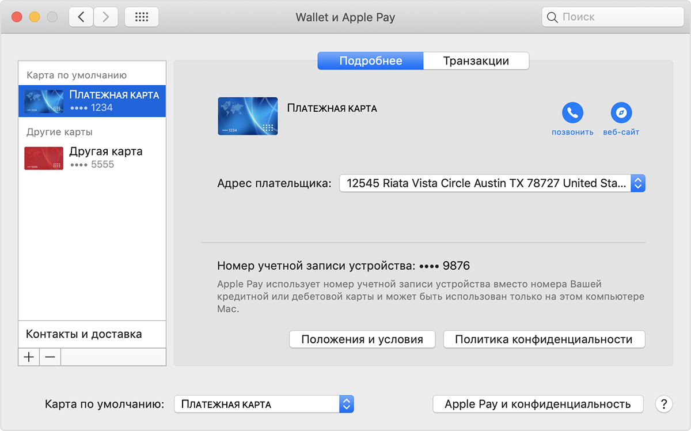Click the magnifier icon in search field
691x431 pixels.
(x=553, y=17)
